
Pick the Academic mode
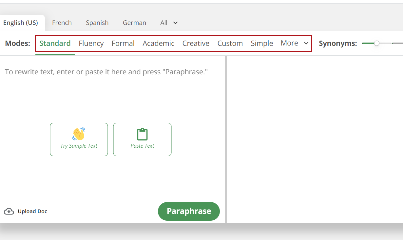(159, 43)
